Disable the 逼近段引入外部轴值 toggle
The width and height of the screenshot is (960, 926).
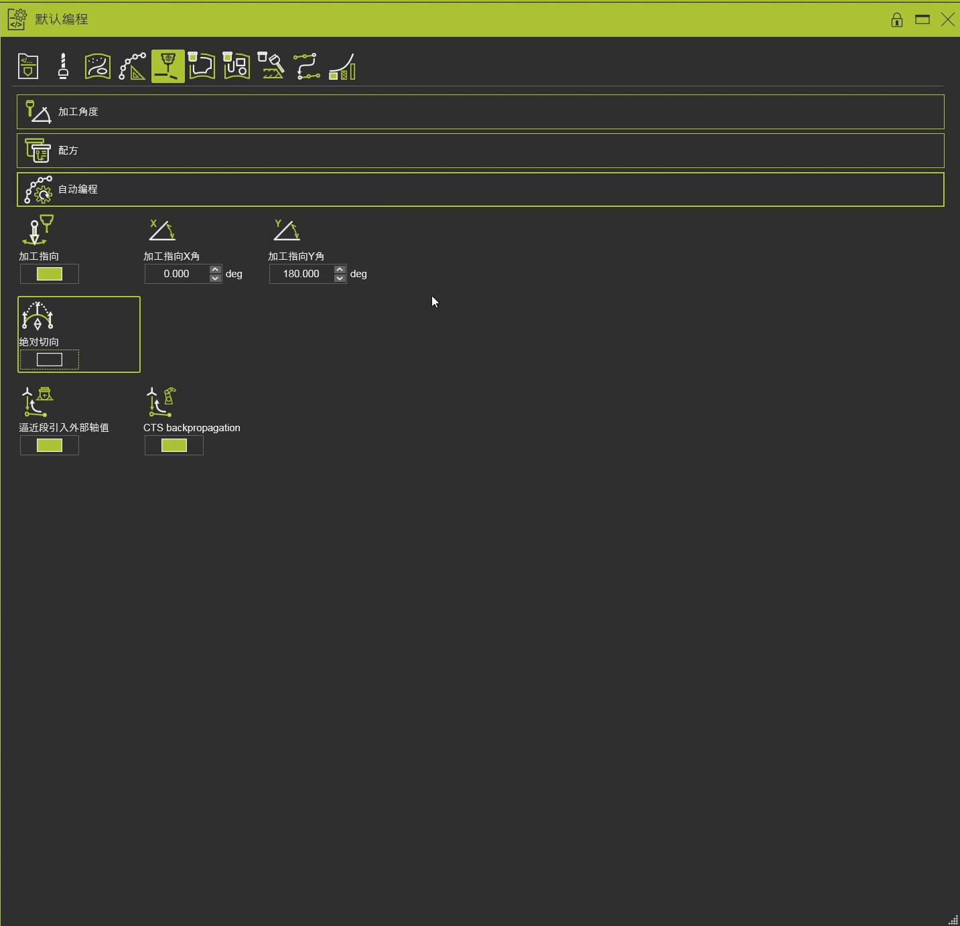coord(50,445)
